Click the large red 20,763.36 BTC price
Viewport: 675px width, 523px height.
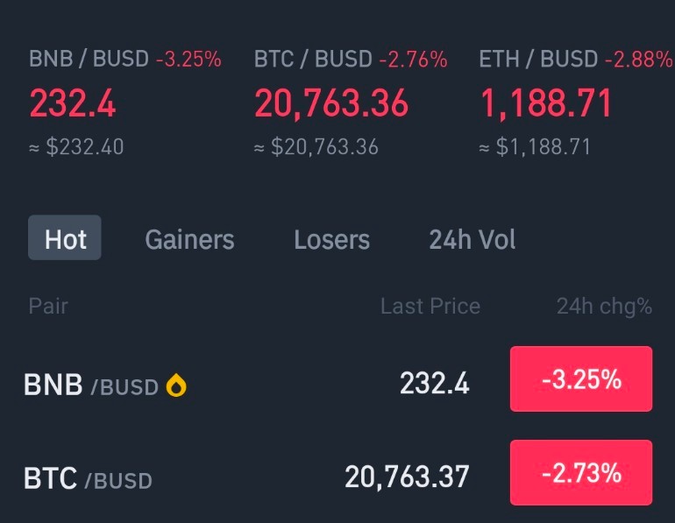331,103
